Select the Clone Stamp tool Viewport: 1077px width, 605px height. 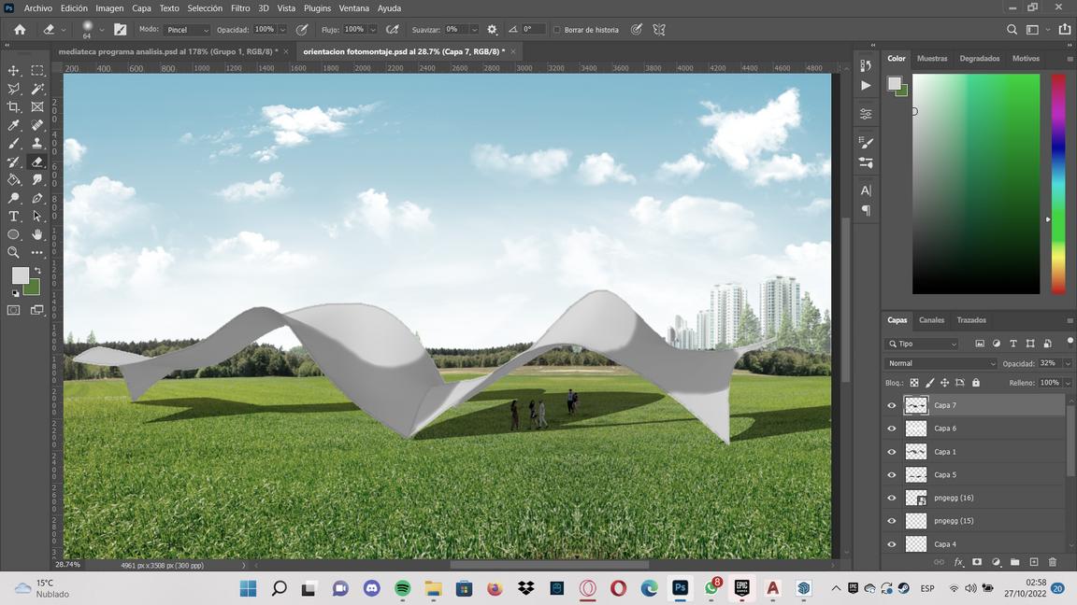pyautogui.click(x=37, y=144)
